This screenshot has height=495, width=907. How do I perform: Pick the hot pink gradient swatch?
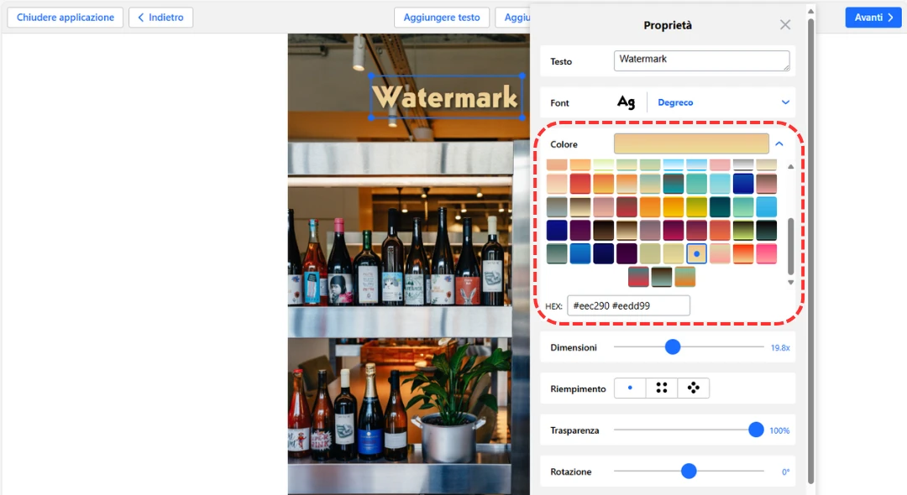[x=766, y=253]
